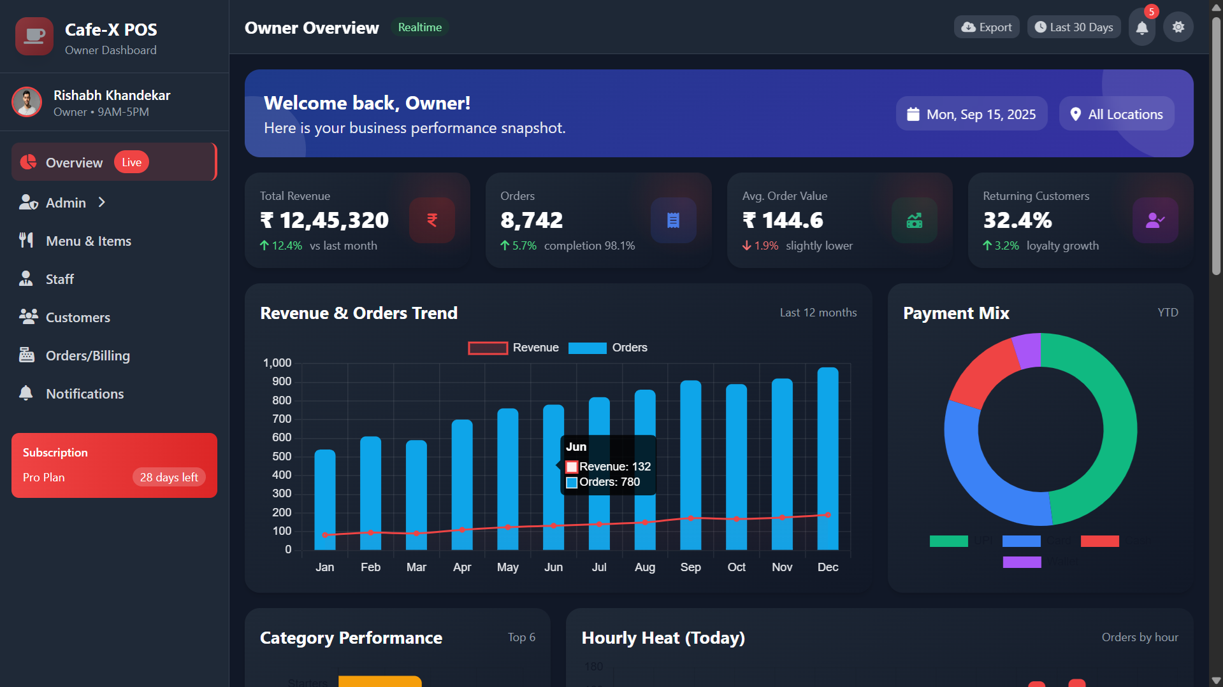The image size is (1223, 687).
Task: Open the All Locations selector
Action: pyautogui.click(x=1116, y=114)
